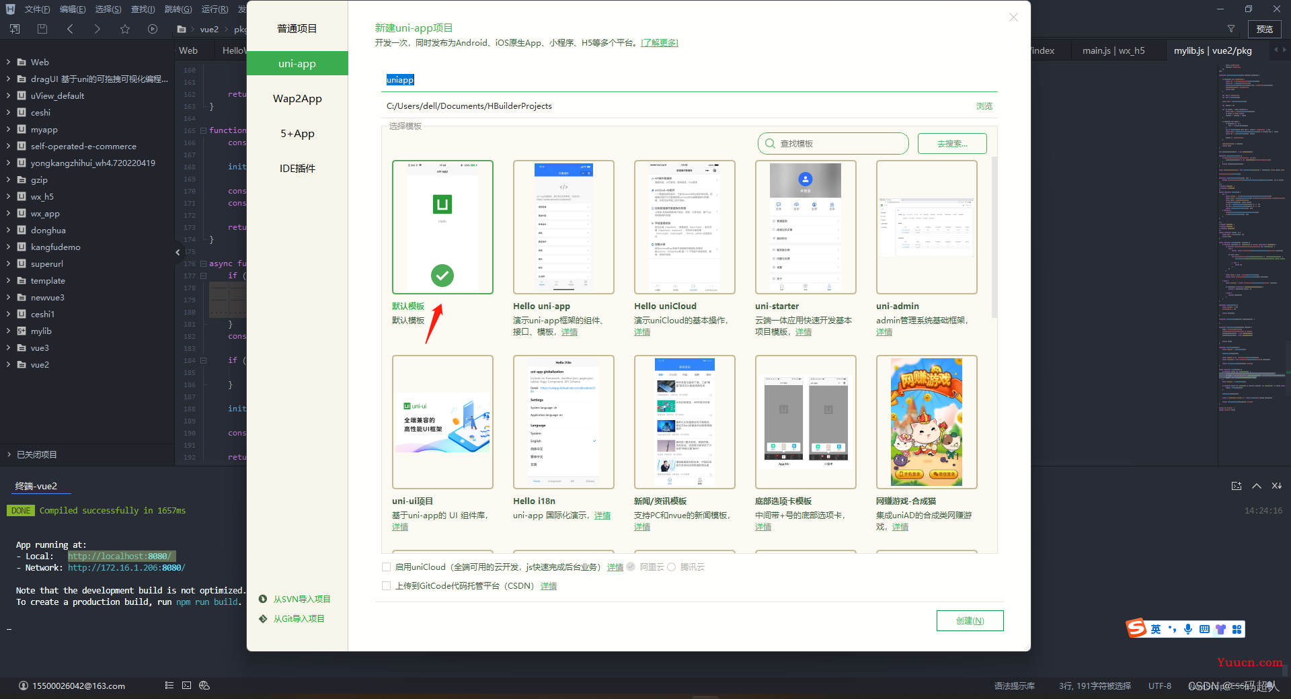Check upload to GitCode hosting platform checkbox

click(386, 585)
